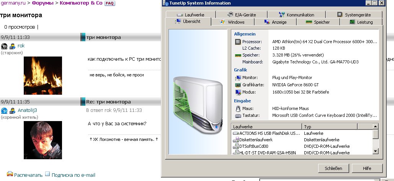Switch to the Systemgeräte tab

tap(354, 15)
